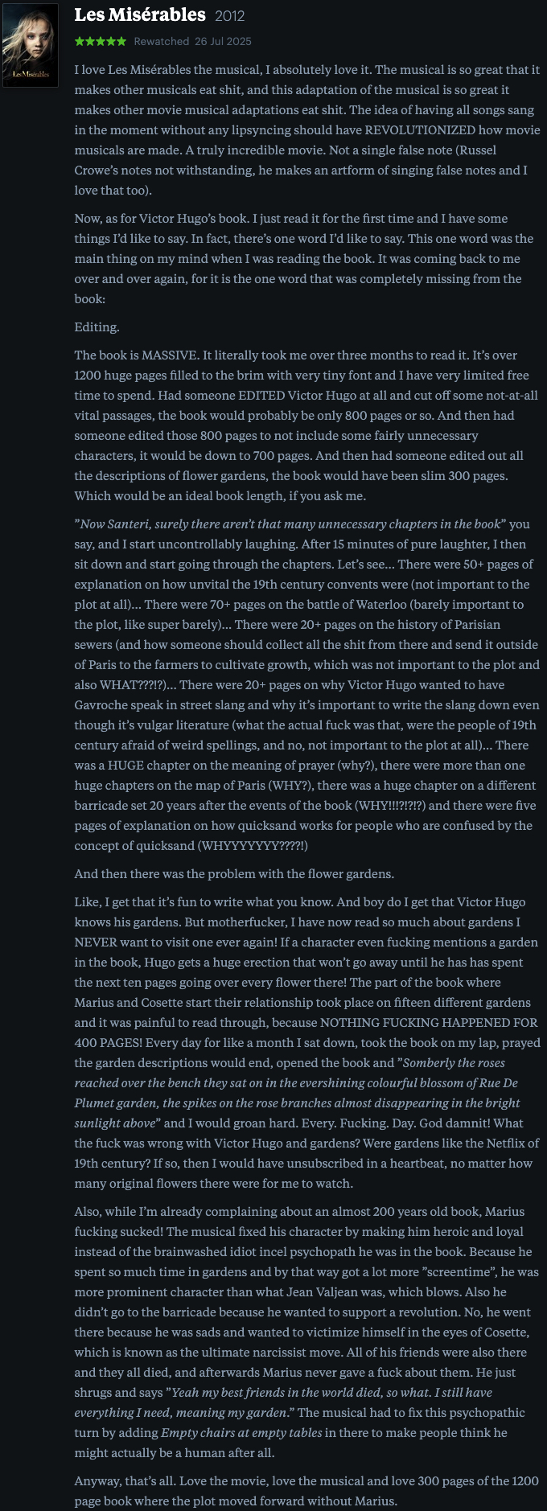Click the second green rating star
This screenshot has height=1511, width=547.
tap(90, 41)
